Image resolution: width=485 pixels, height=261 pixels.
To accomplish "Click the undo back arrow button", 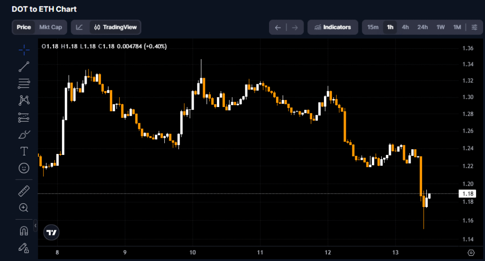I will (278, 27).
